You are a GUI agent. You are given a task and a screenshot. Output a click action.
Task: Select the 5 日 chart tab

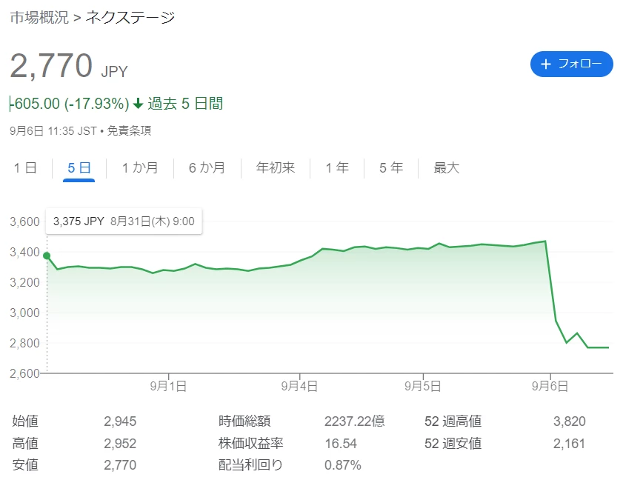79,167
